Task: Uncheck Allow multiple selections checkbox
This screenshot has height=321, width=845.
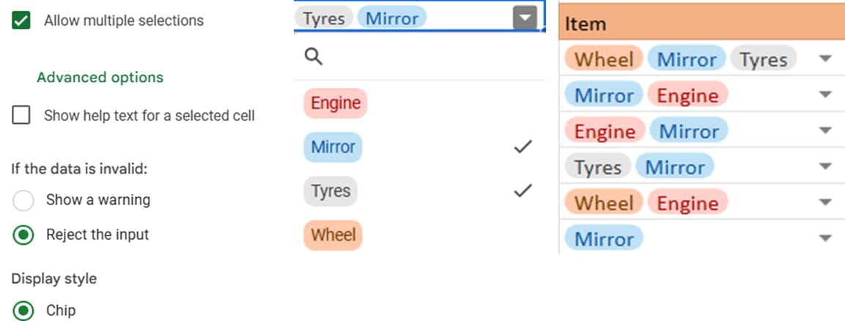Action: point(21,21)
